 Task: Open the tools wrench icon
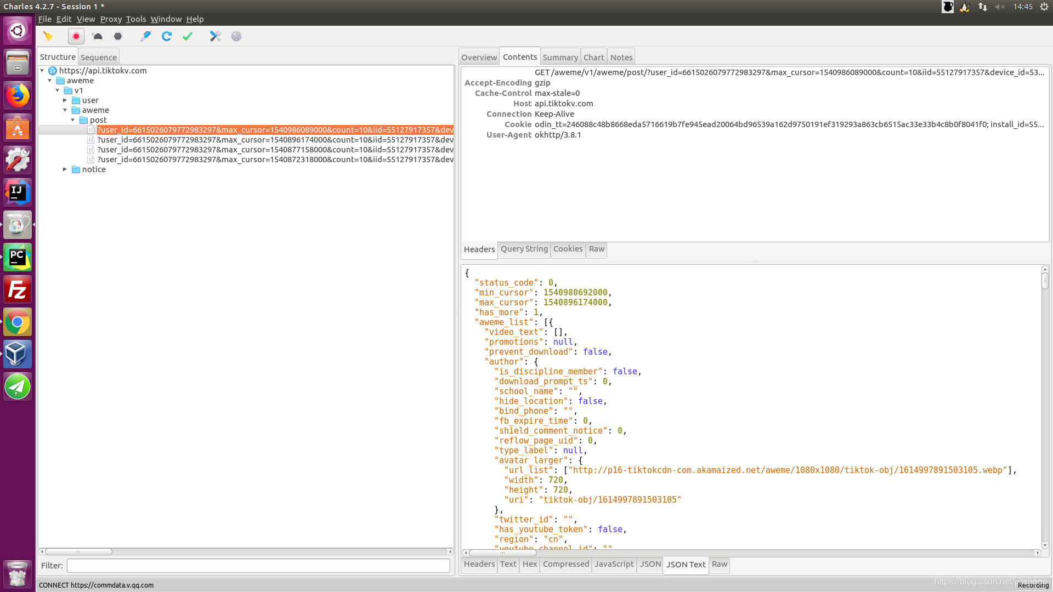click(x=215, y=36)
